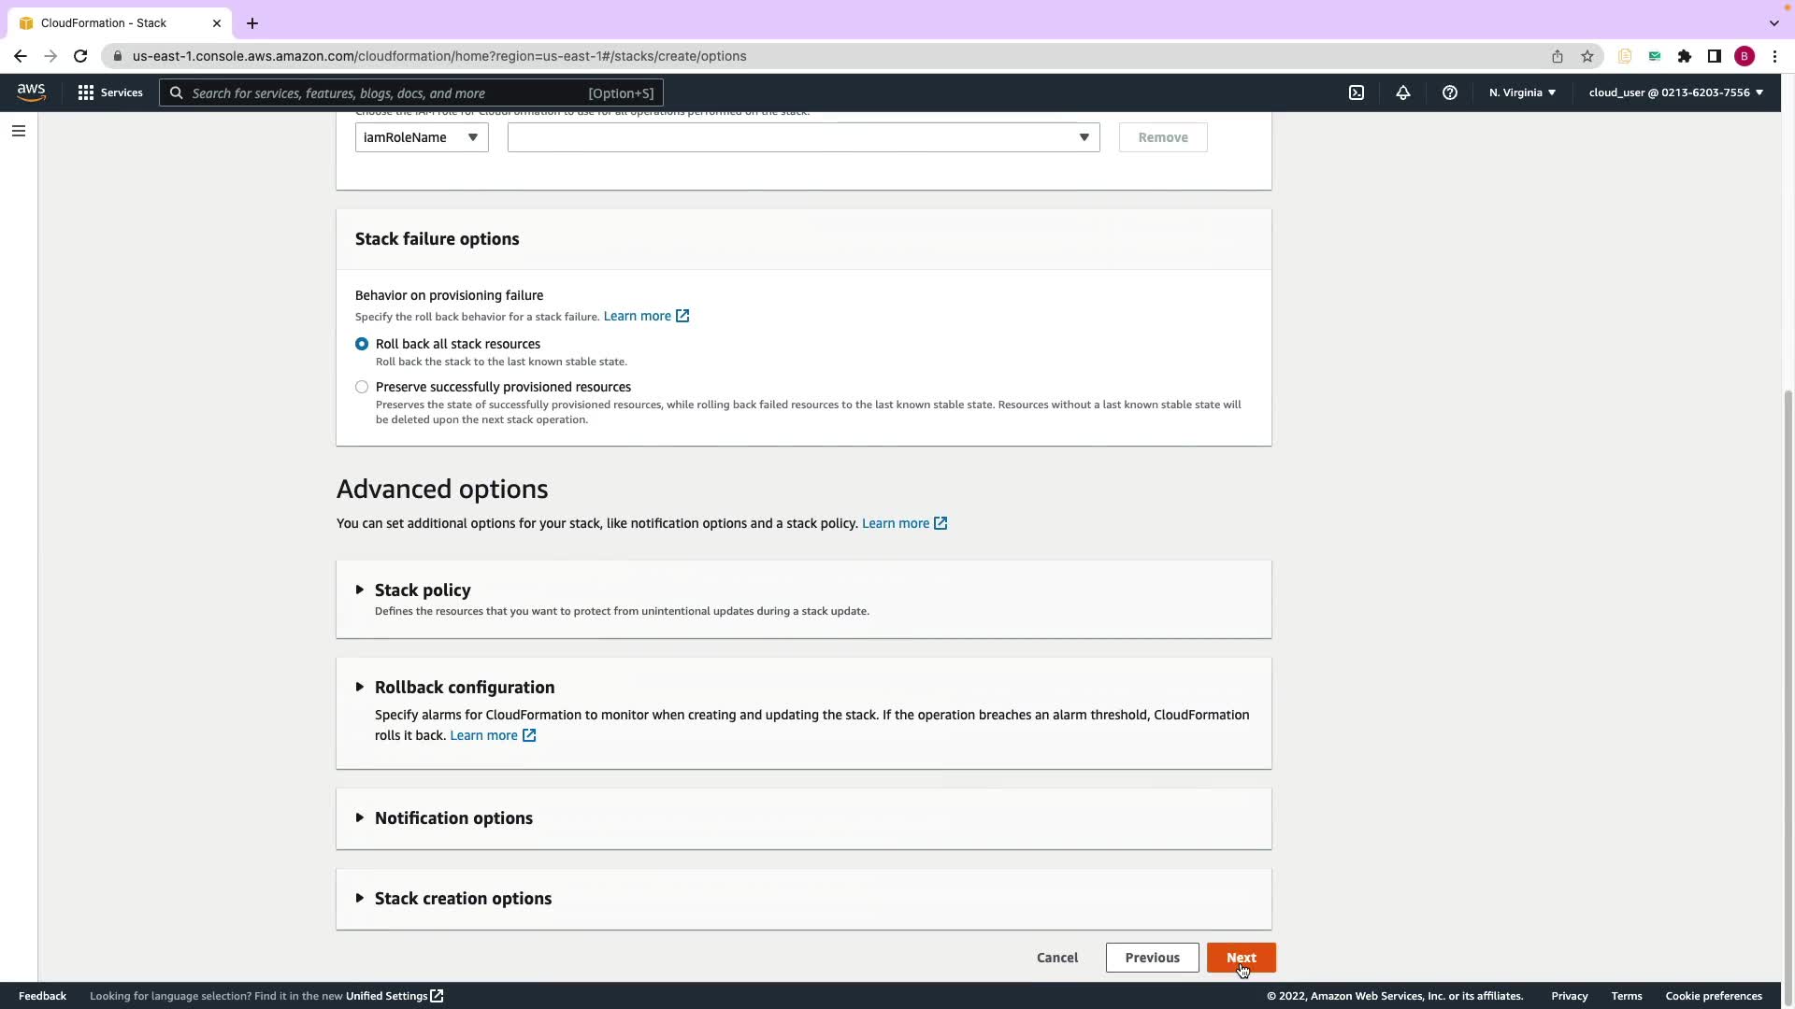
Task: Open the cloud_user account menu
Action: 1675,92
